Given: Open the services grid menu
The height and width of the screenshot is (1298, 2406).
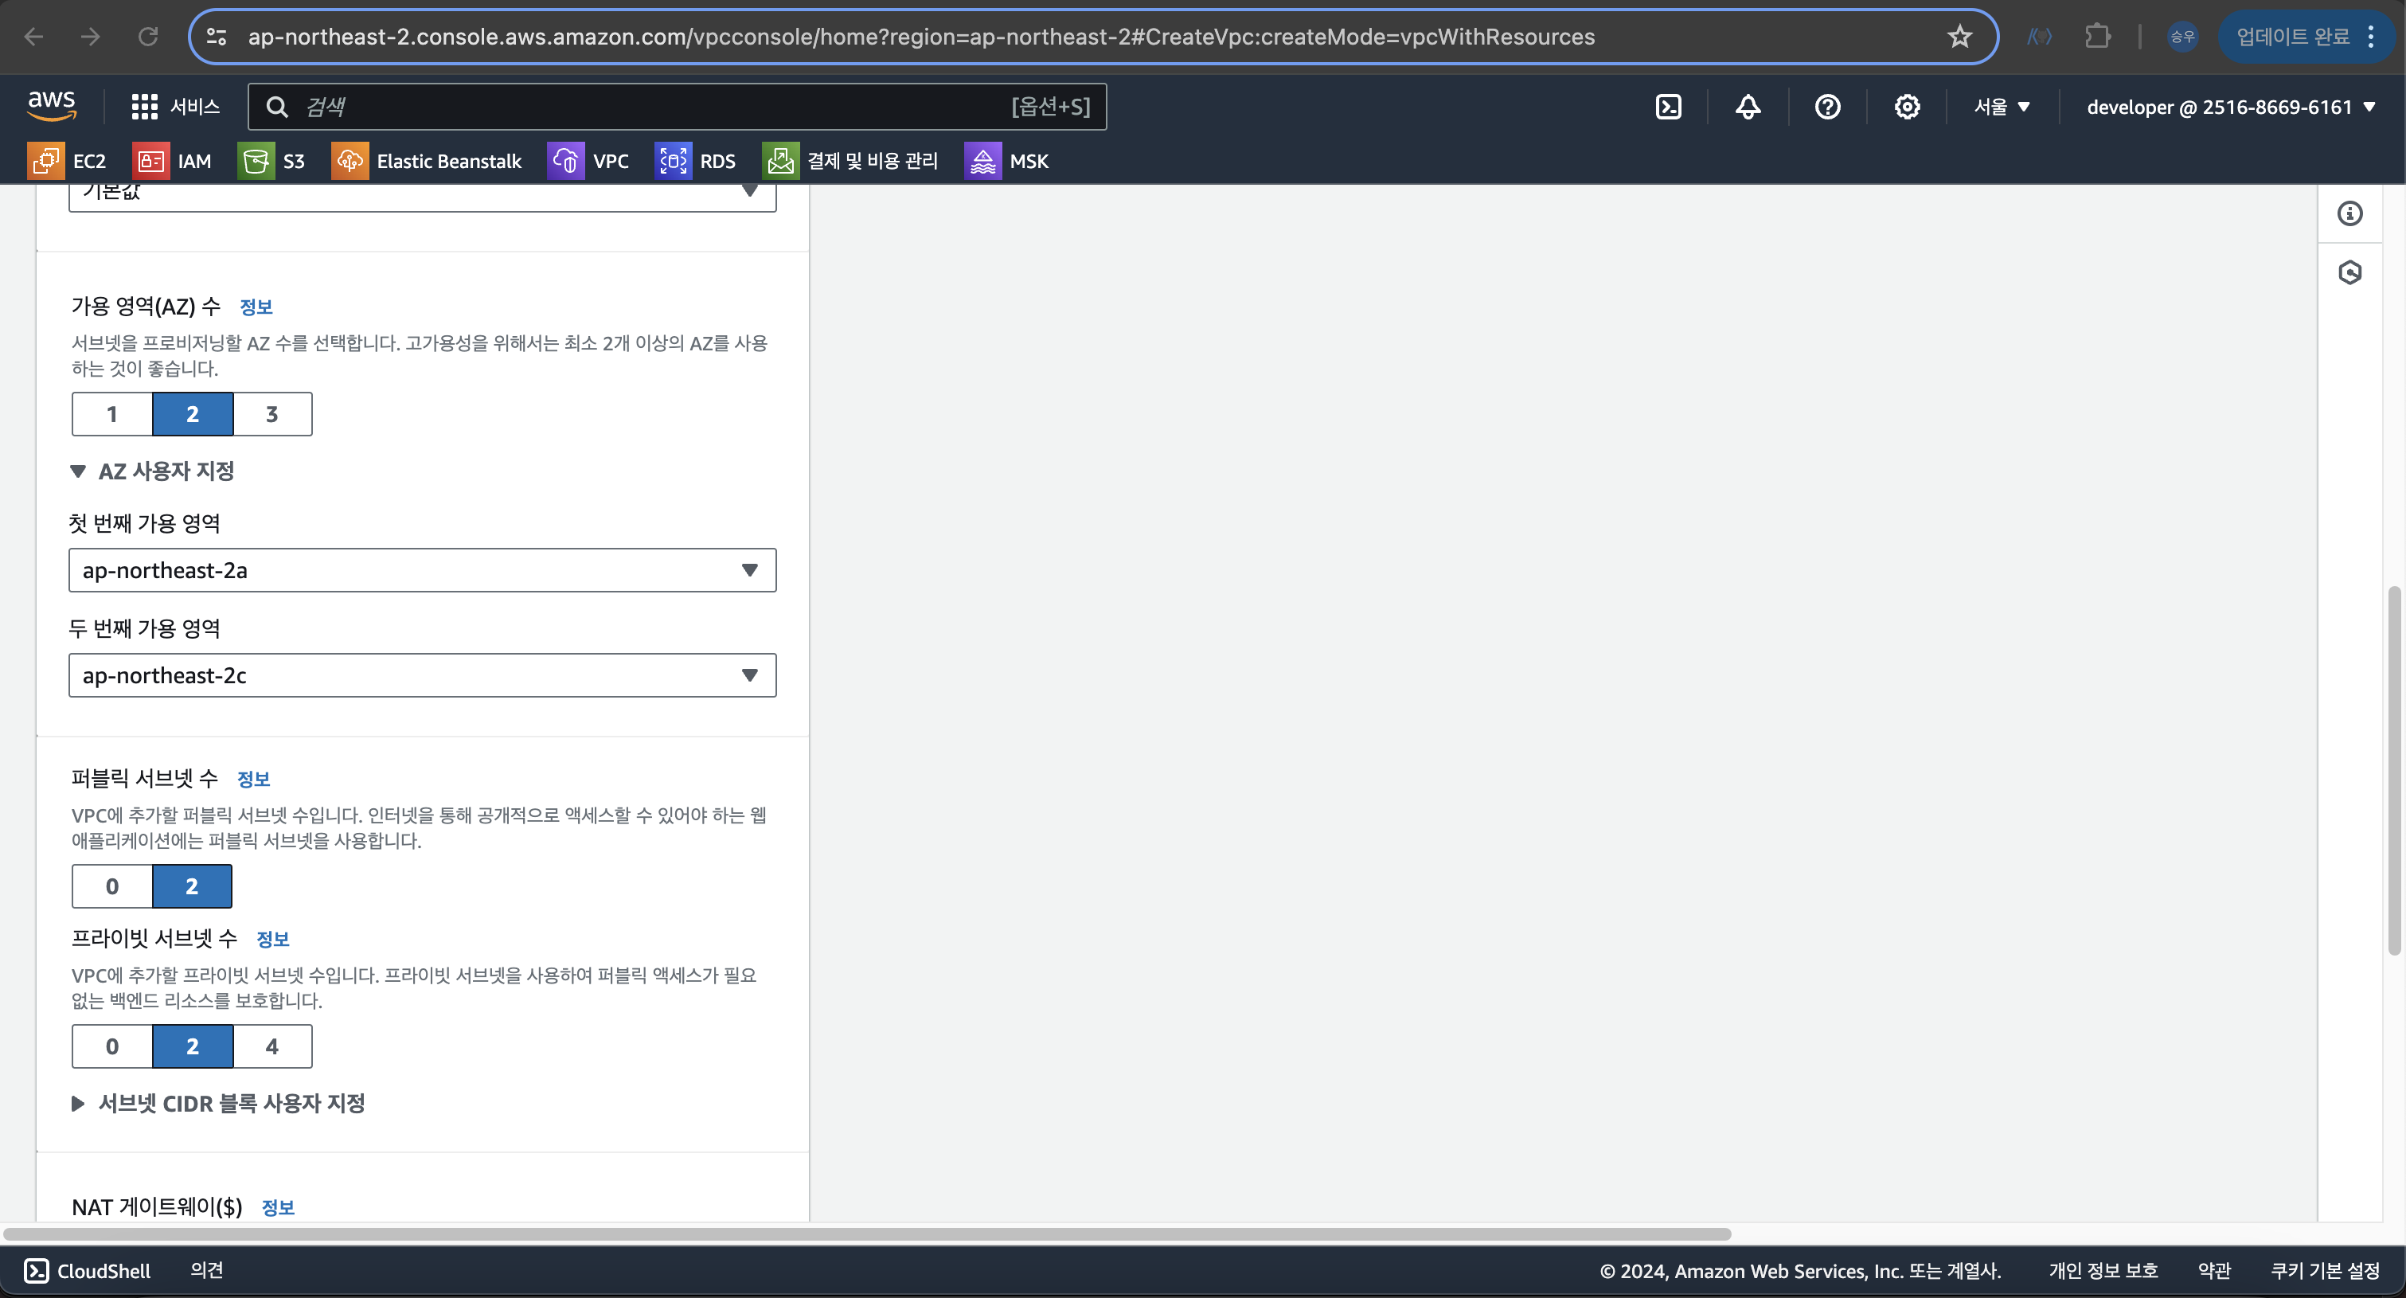Looking at the screenshot, I should tap(174, 107).
